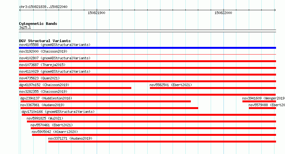The image size is (285, 154).
Task: Click the red bar under dgv6197n152
Action: pos(75,88)
